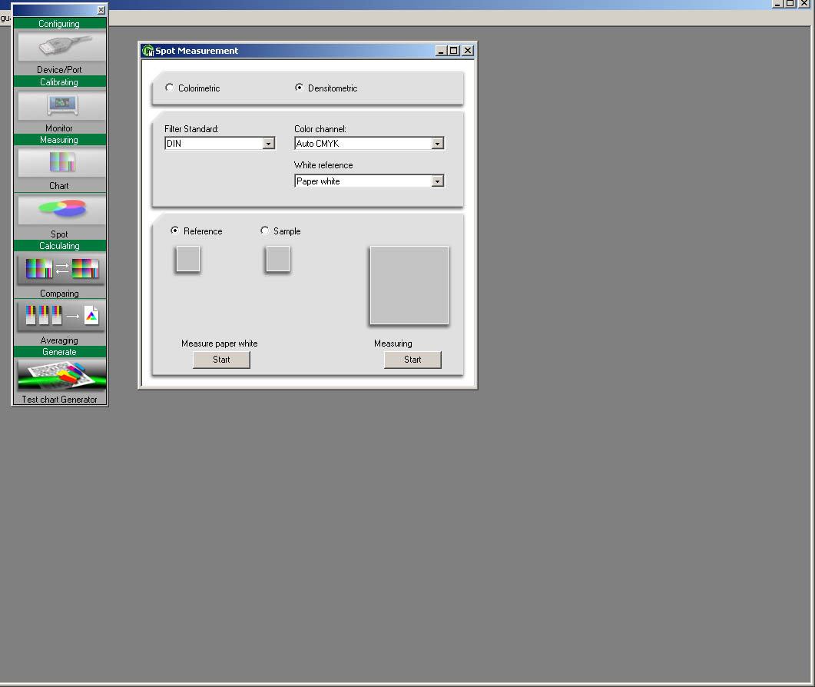Click the Measuring section header
Screen dimensions: 815x687
59,139
